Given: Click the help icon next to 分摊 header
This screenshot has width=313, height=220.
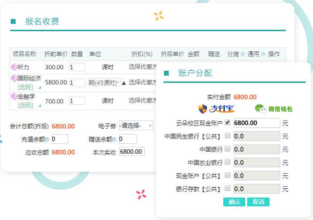Looking at the screenshot, I should coord(242,54).
